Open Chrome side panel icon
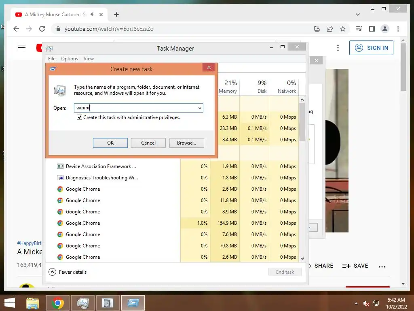 372,29
